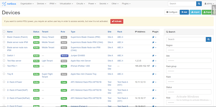This screenshot has width=216, height=107.
Task: Open the Devices menu
Action: pyautogui.click(x=42, y=4)
